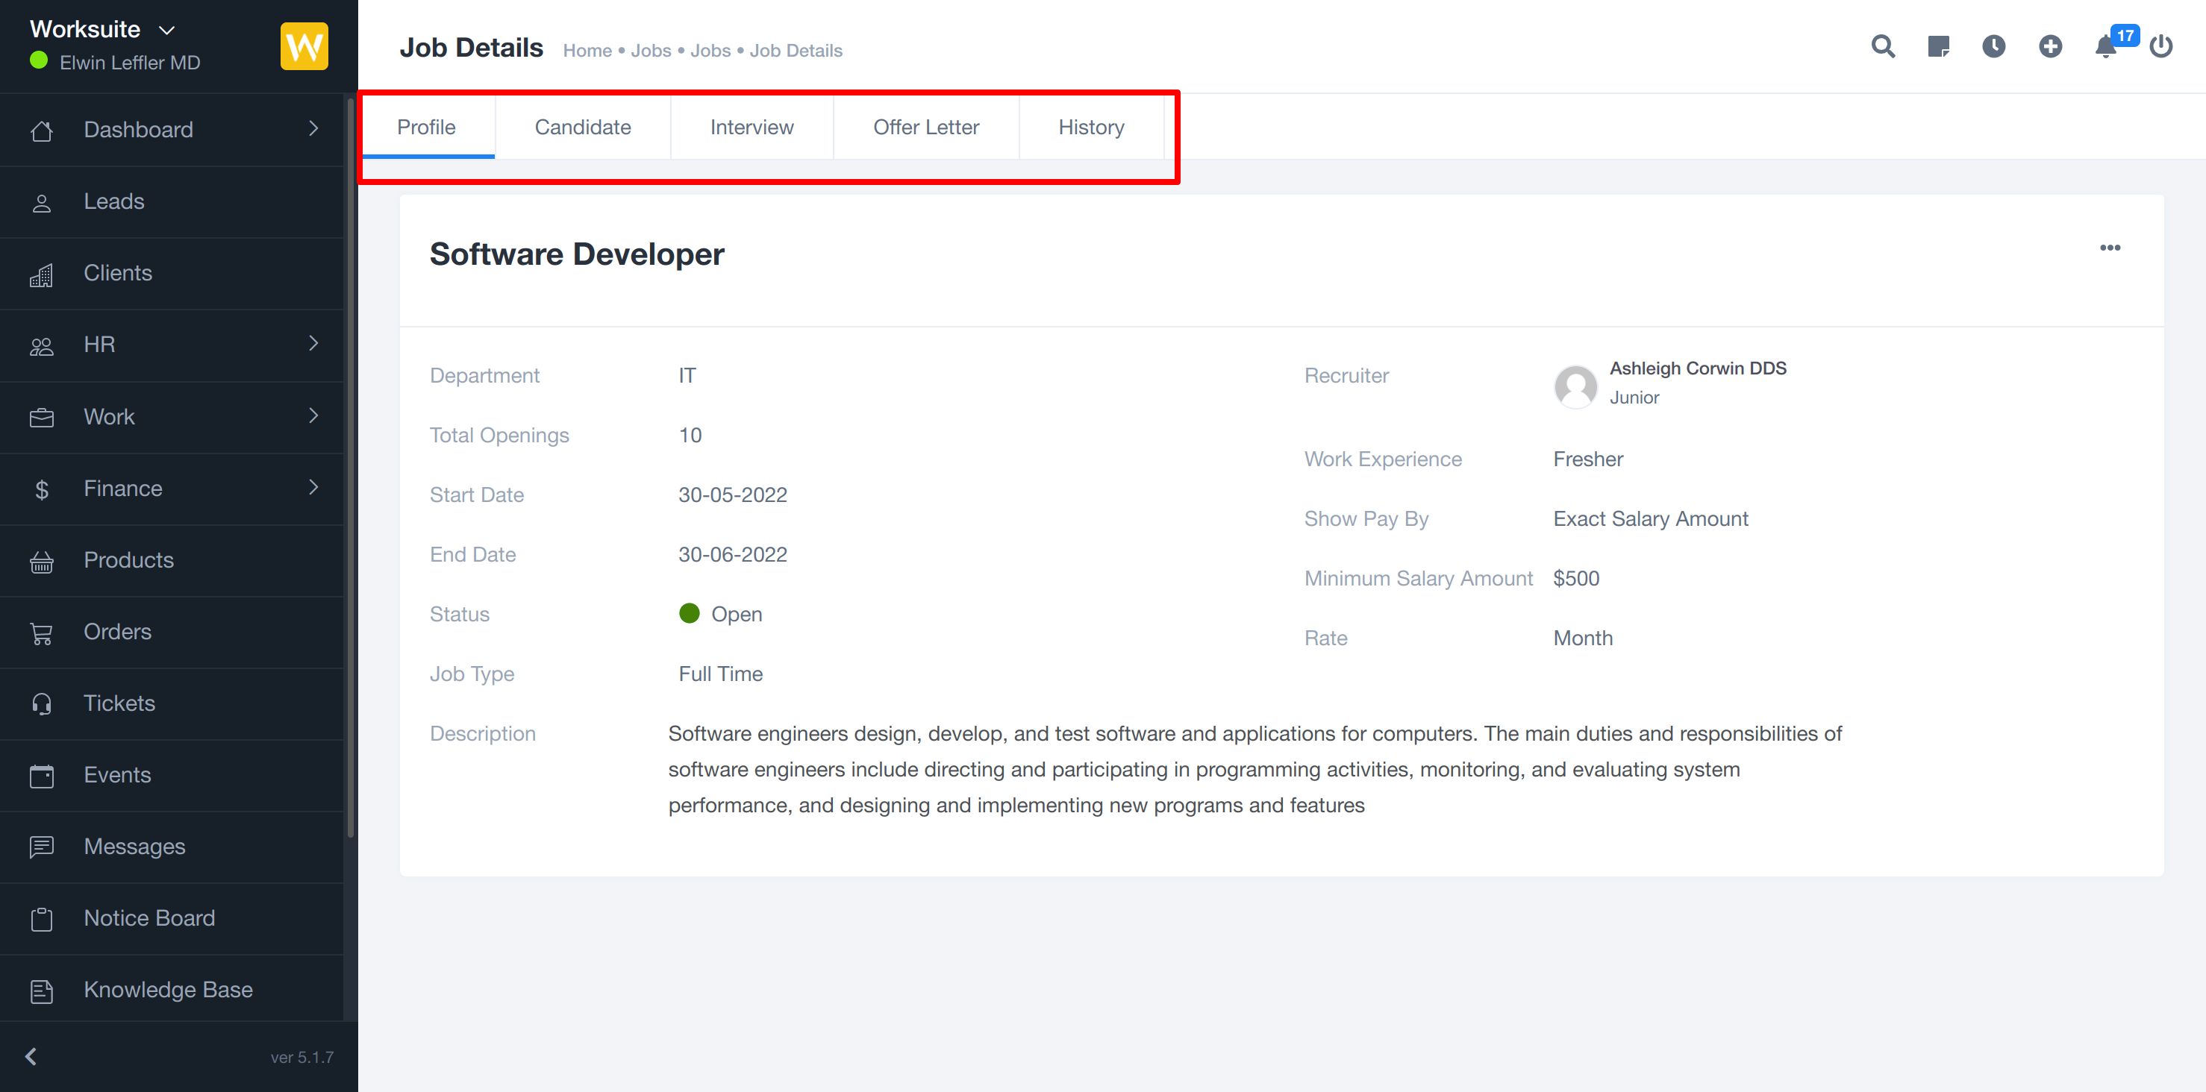Click the Home breadcrumb link
The image size is (2206, 1092).
pos(587,51)
